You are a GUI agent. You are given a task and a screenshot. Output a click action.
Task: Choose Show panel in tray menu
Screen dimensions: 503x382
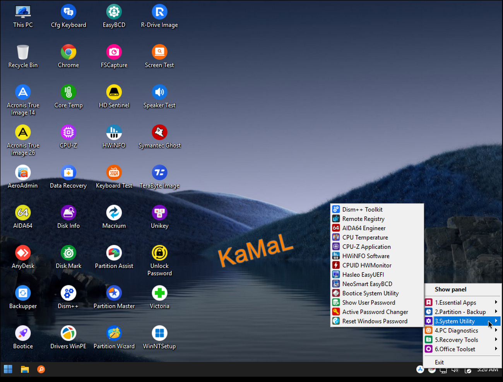point(462,289)
